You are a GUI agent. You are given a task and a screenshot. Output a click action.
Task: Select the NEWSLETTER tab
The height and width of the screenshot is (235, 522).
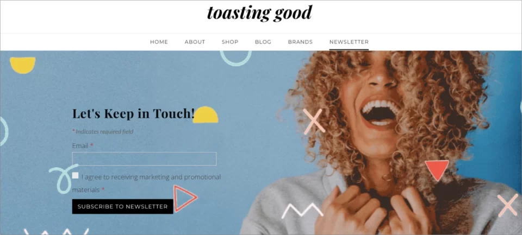(x=349, y=42)
